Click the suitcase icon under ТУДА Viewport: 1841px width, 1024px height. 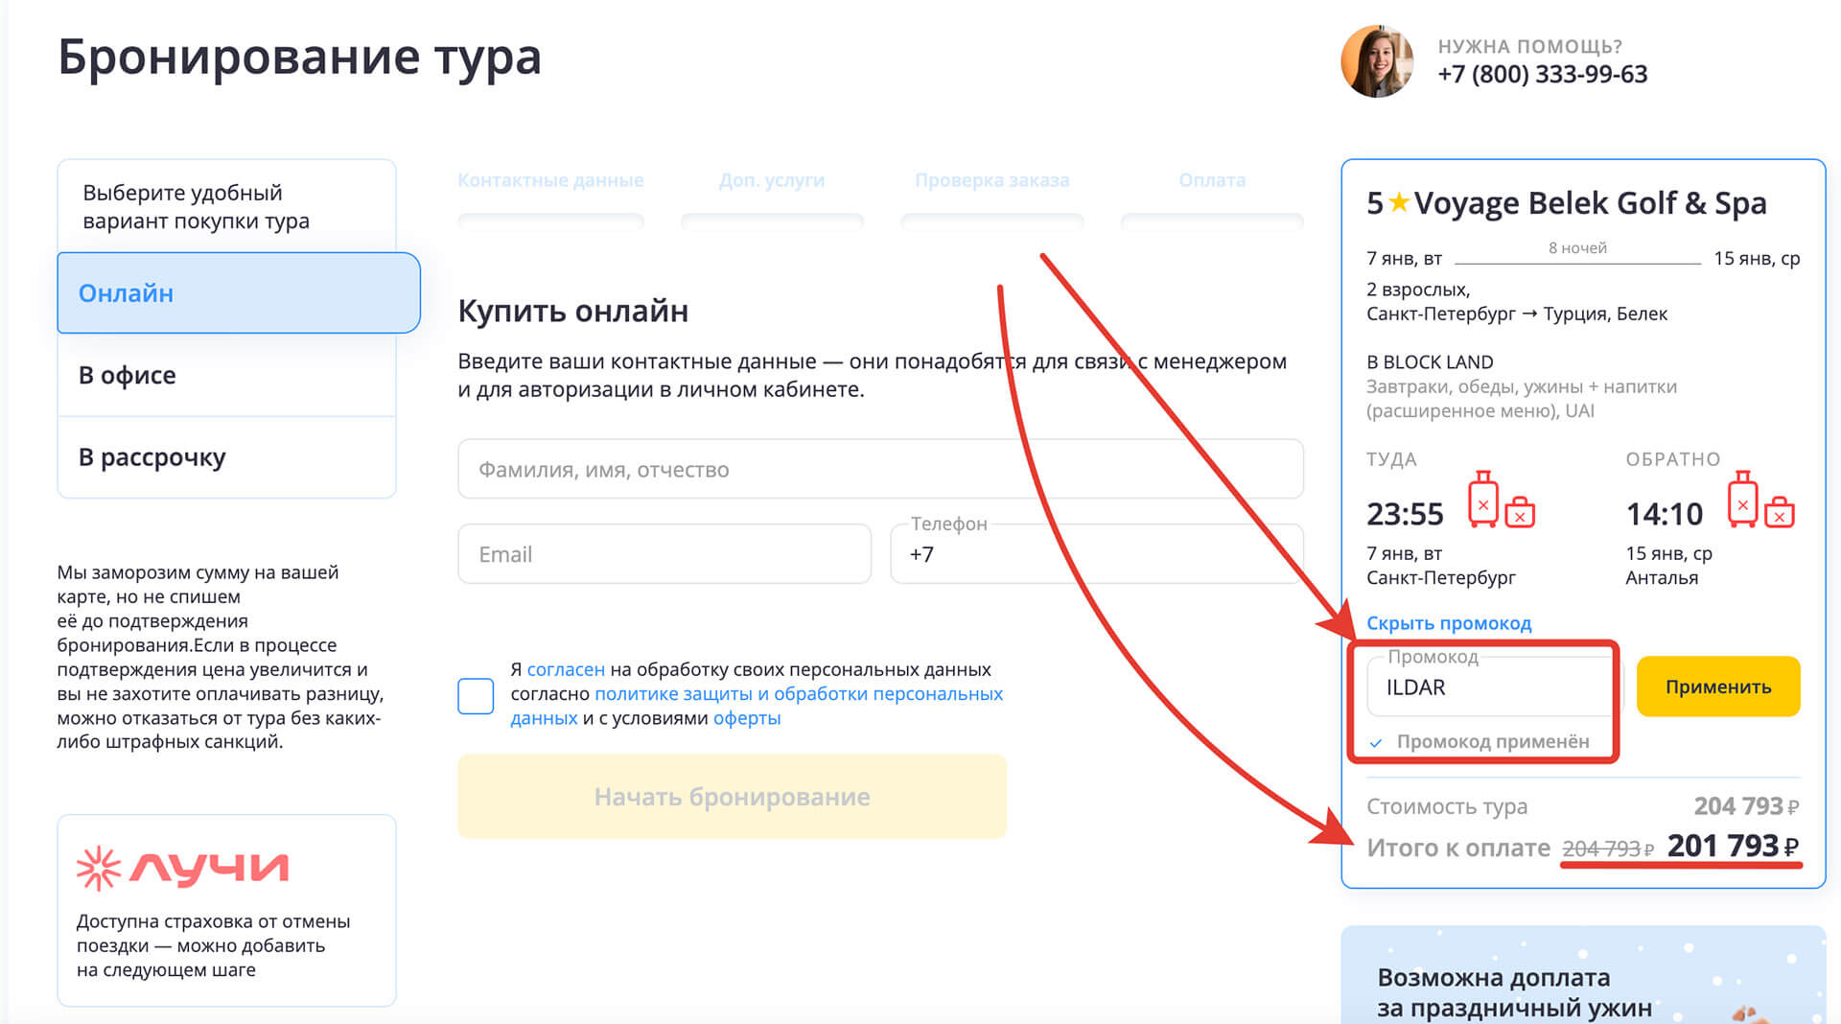pyautogui.click(x=1482, y=500)
